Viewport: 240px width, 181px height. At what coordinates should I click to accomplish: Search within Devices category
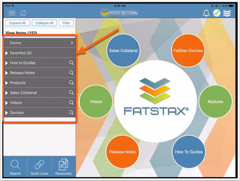coord(71,112)
